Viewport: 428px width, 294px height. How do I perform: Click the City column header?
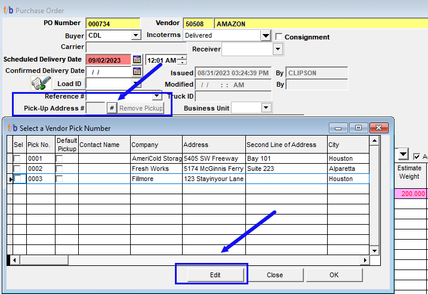pos(347,145)
